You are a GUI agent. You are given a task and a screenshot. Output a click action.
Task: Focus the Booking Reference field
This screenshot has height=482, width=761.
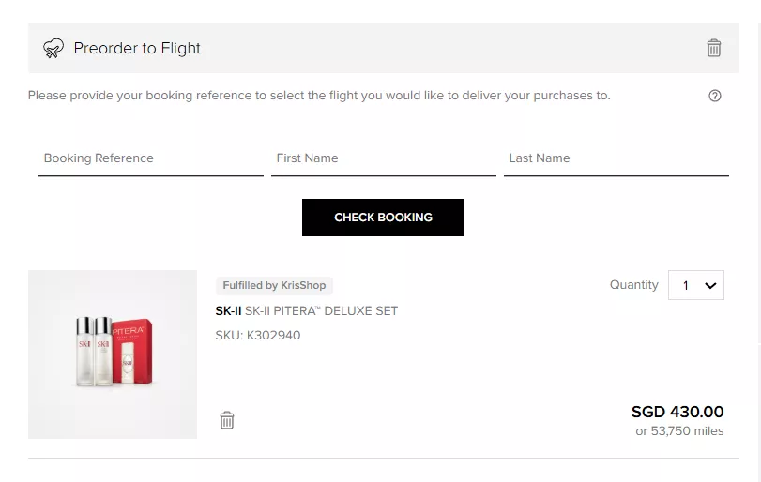coord(151,159)
